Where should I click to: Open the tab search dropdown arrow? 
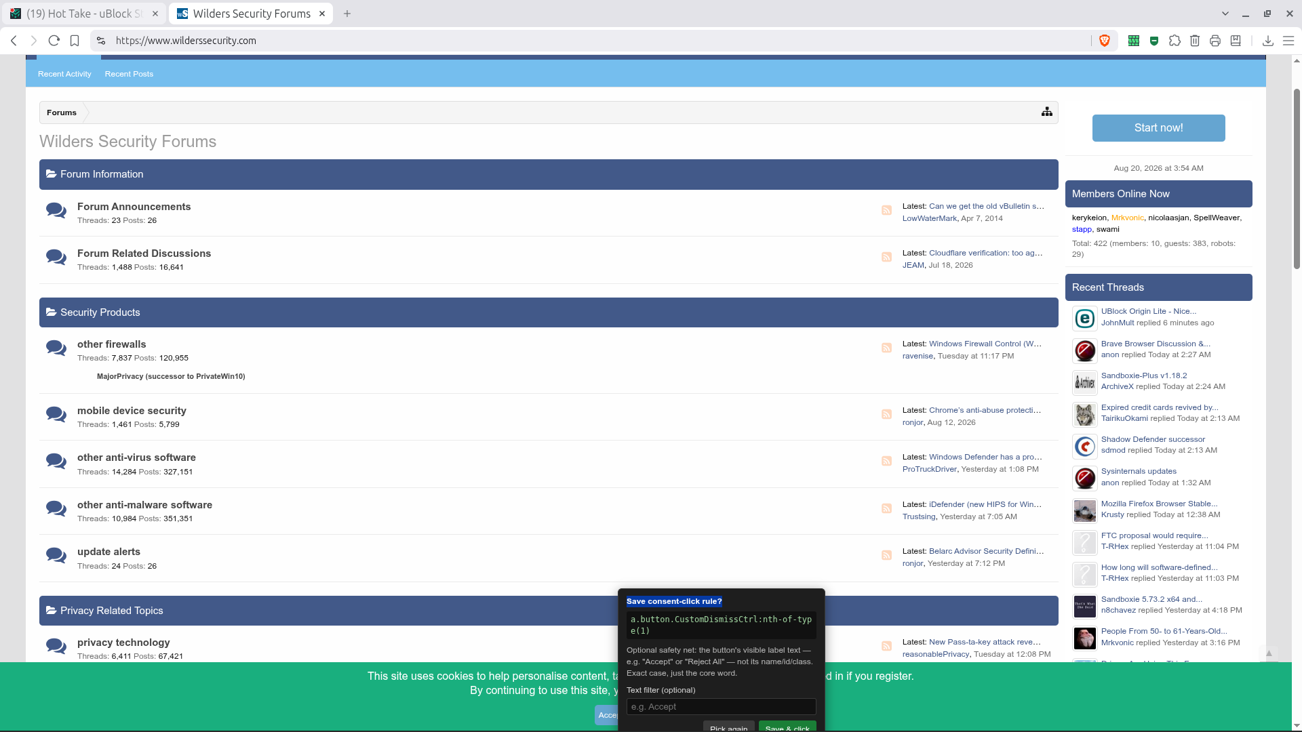coord(1225,14)
